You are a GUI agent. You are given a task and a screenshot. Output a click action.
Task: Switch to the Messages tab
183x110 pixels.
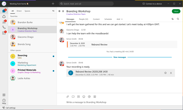click(x=70, y=19)
